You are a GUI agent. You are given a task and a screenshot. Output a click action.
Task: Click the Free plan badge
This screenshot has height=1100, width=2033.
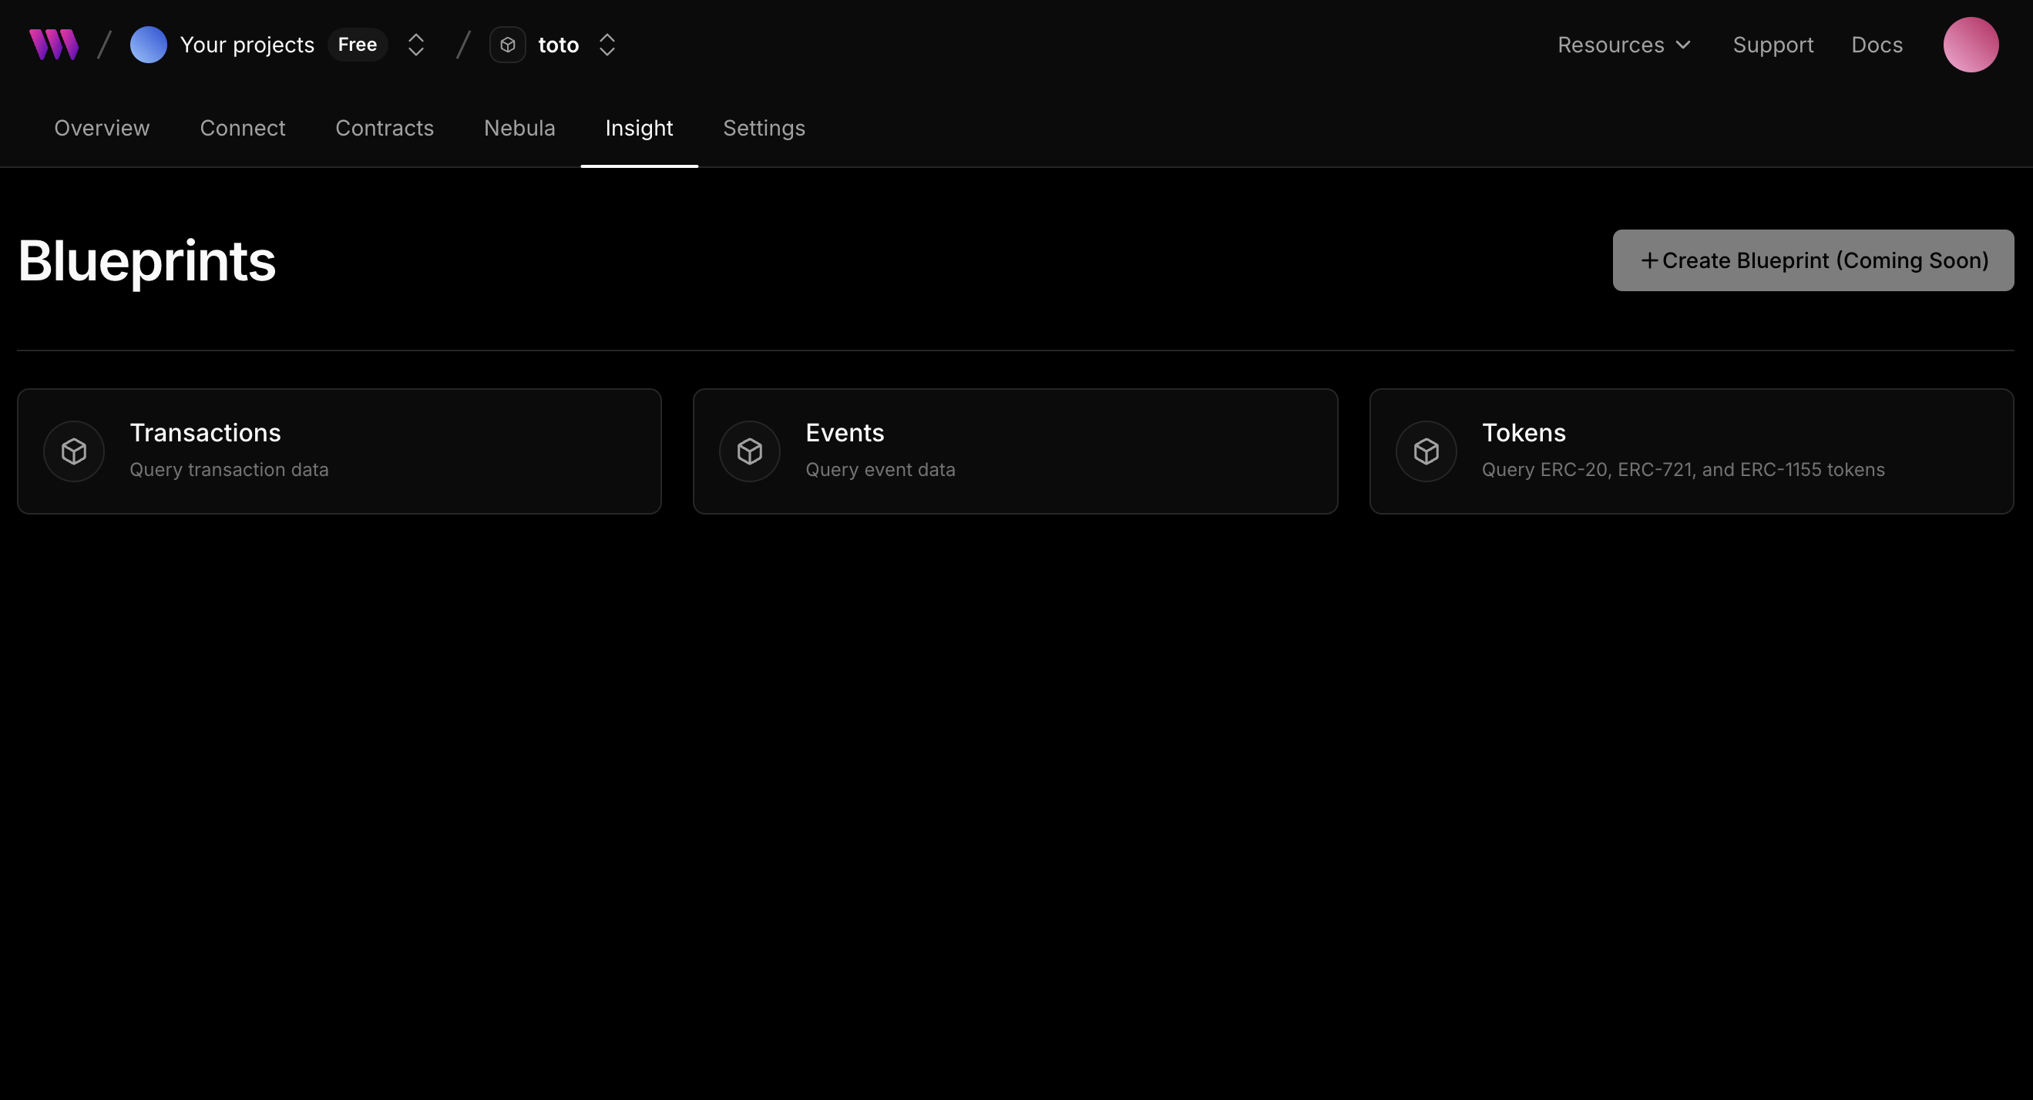tap(358, 45)
